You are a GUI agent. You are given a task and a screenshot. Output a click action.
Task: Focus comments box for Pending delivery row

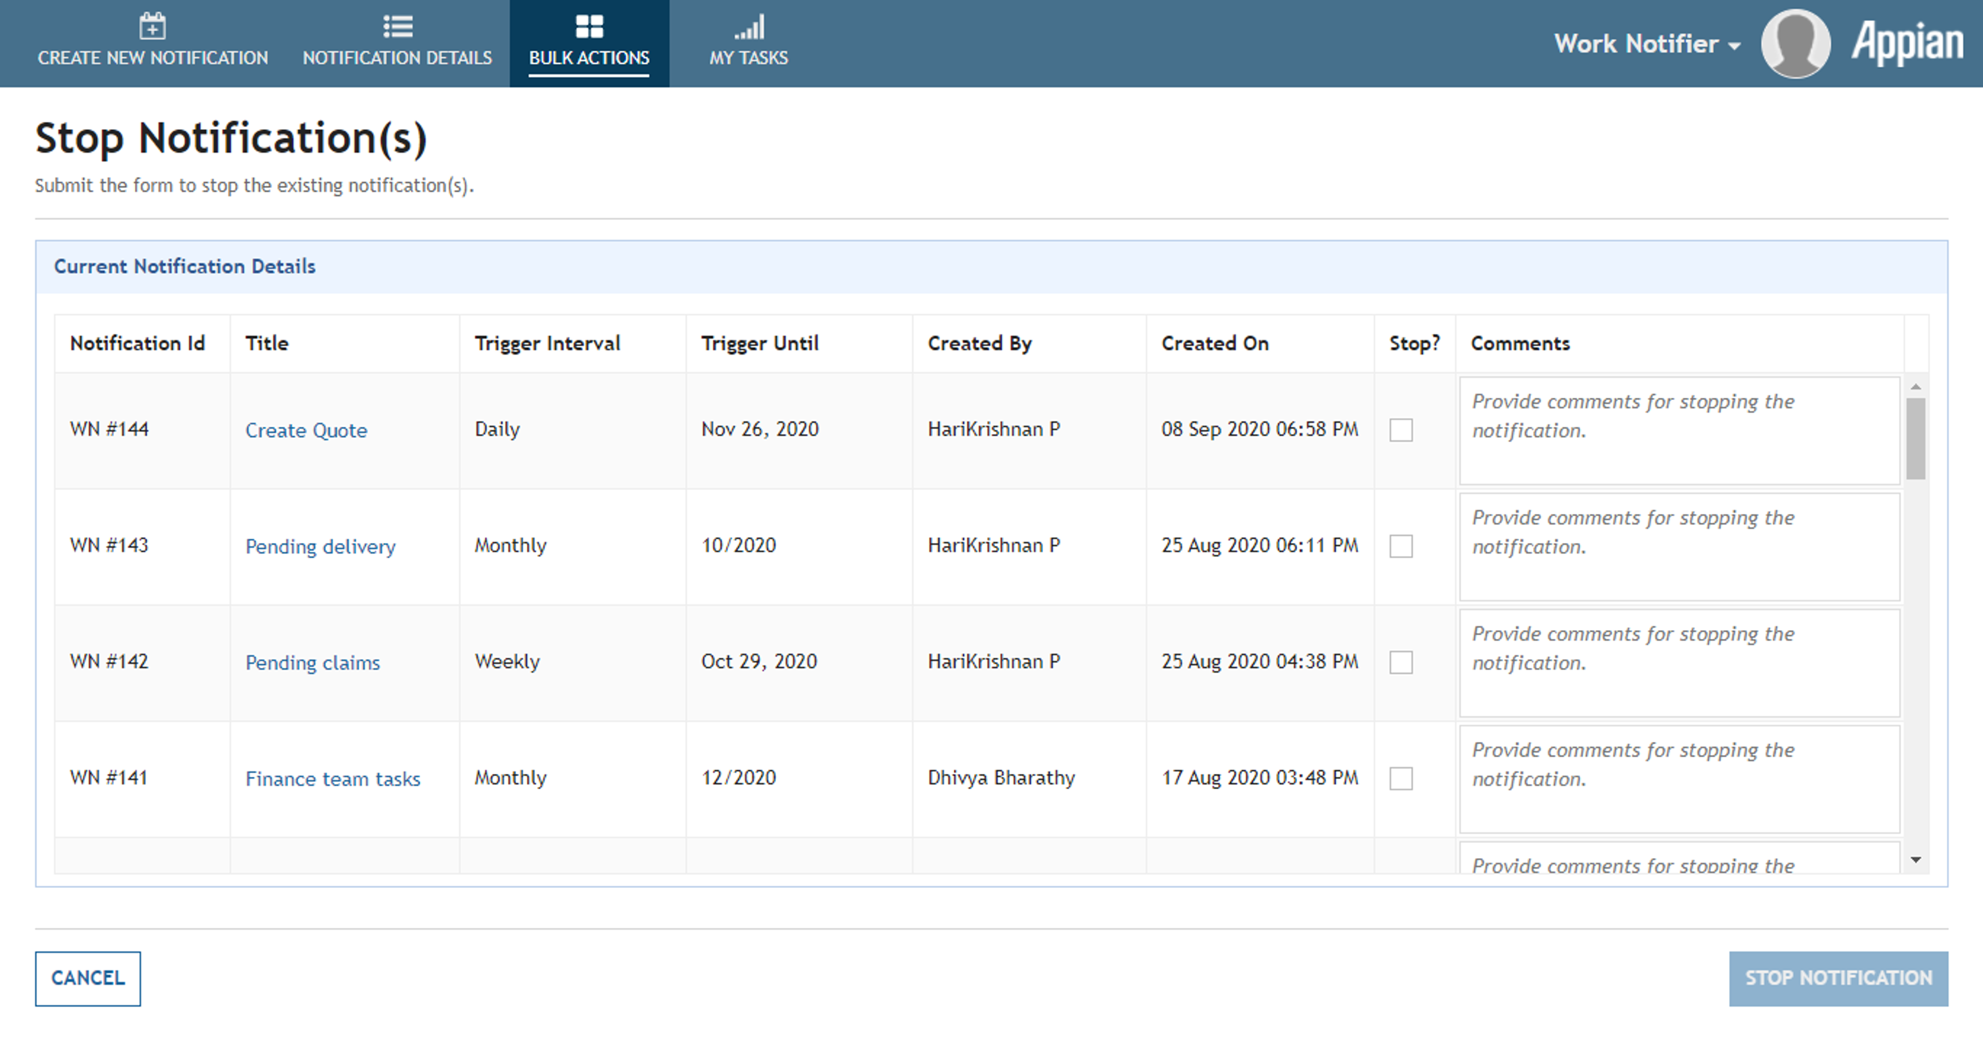(1680, 546)
